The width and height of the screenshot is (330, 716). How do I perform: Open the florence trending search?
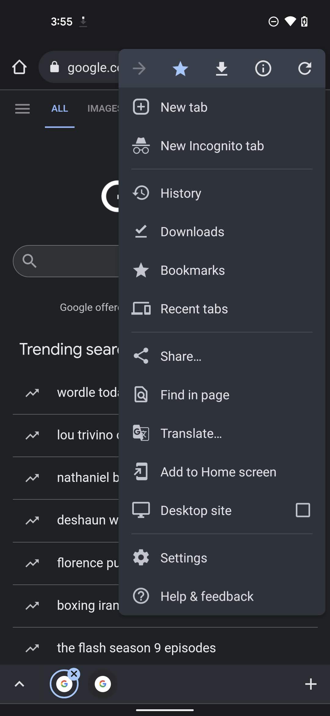[x=66, y=563]
